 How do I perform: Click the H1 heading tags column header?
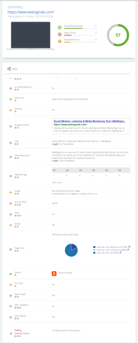tap(54, 170)
